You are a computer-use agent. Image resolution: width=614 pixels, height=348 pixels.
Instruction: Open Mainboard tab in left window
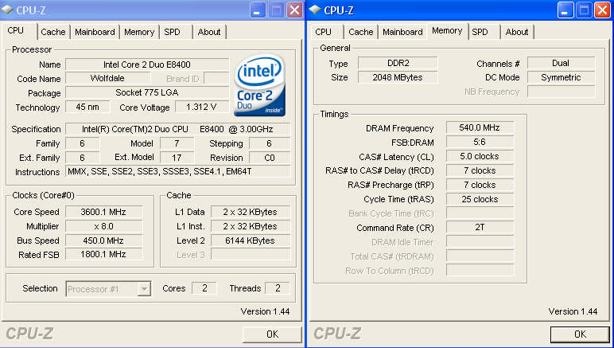95,32
